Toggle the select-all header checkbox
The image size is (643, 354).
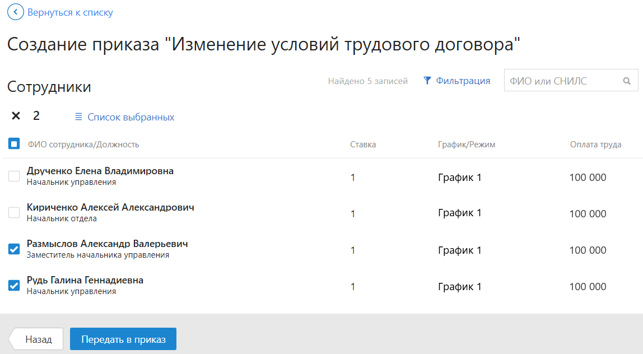click(14, 144)
